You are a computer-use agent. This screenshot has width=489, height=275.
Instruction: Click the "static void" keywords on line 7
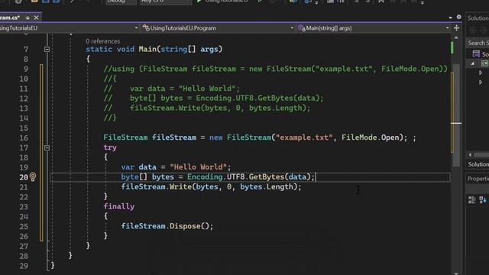click(x=110, y=49)
